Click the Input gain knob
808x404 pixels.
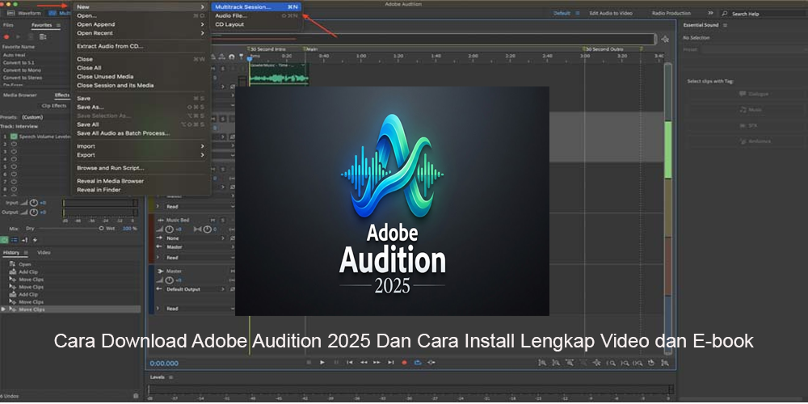click(x=34, y=203)
